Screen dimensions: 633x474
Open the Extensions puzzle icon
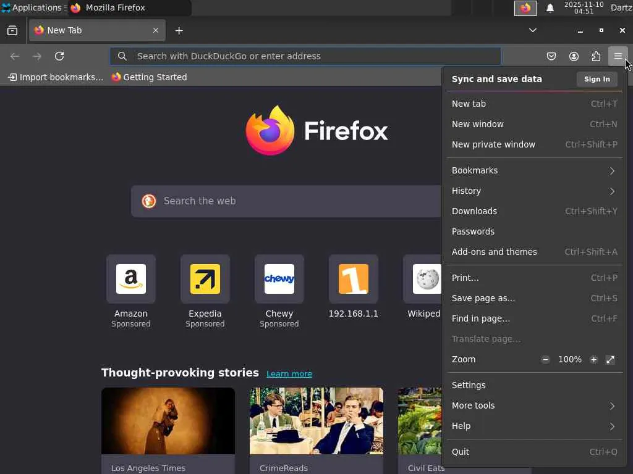596,56
